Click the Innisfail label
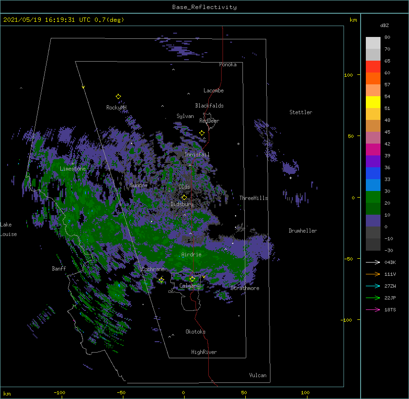The width and height of the screenshot is (409, 399). [197, 154]
